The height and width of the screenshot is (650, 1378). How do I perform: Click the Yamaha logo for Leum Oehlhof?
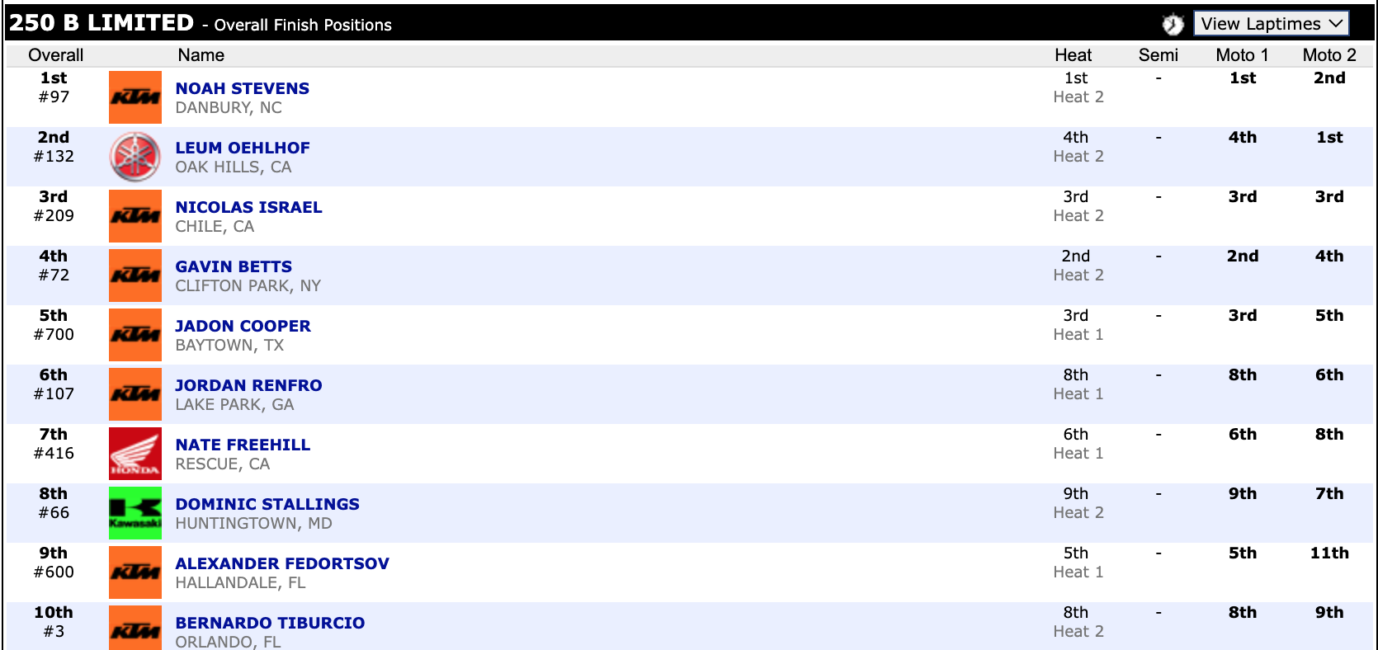pos(135,157)
